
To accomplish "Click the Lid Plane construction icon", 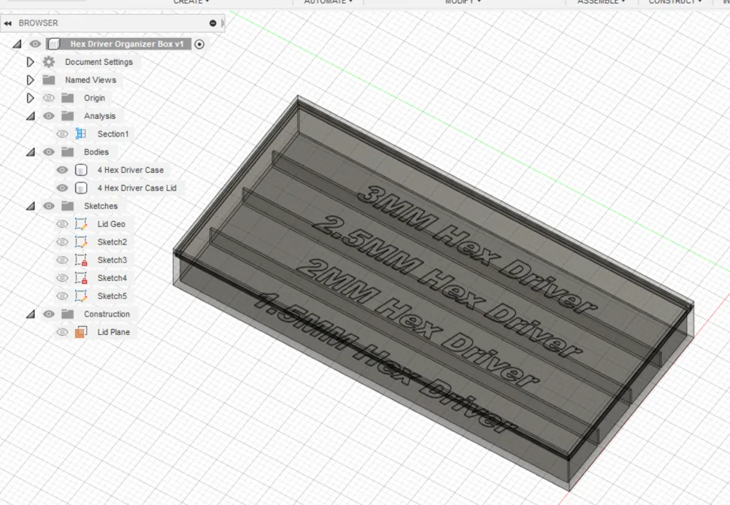I will click(x=81, y=332).
